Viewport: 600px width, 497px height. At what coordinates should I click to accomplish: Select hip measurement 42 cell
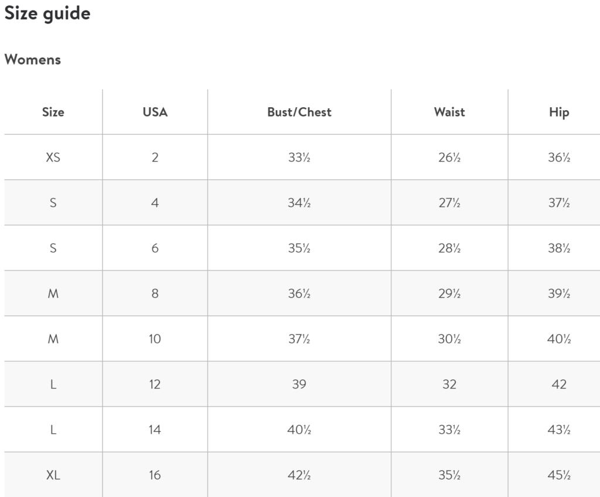pos(559,384)
